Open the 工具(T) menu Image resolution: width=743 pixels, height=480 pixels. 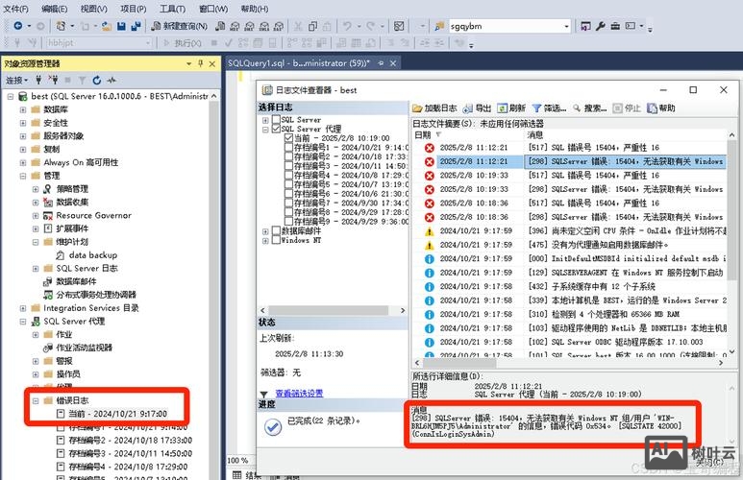click(x=172, y=9)
